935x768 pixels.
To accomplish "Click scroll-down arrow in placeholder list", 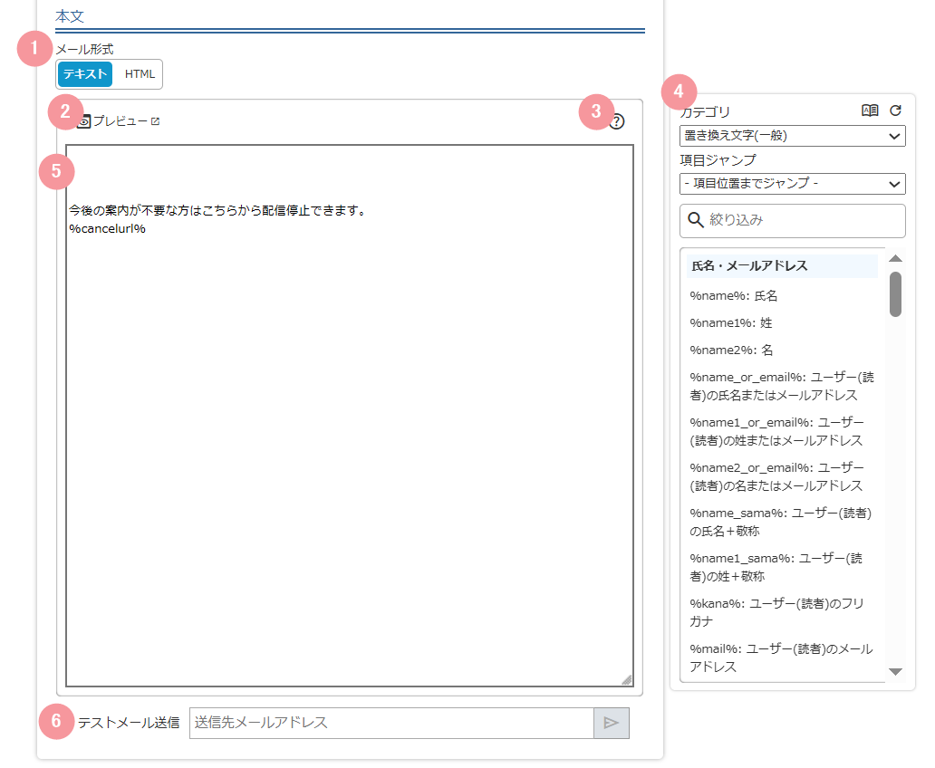I will coord(895,671).
